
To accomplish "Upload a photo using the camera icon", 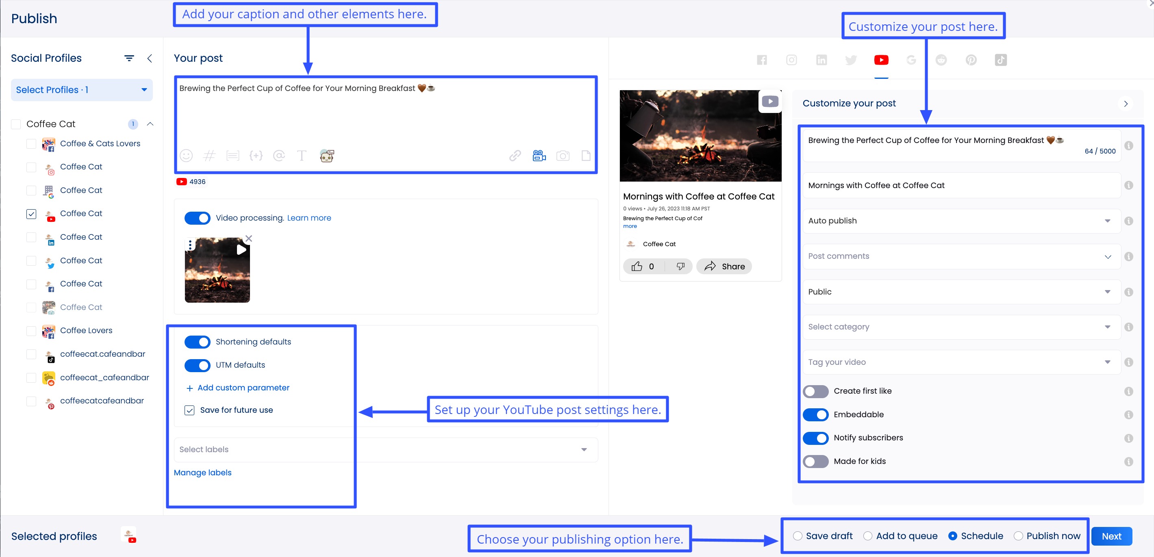I will click(x=563, y=155).
